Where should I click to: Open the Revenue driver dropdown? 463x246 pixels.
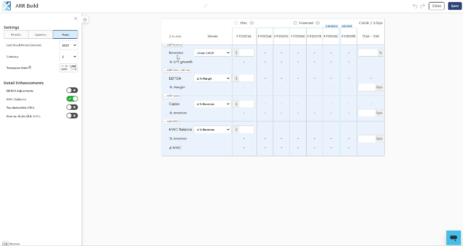click(213, 53)
